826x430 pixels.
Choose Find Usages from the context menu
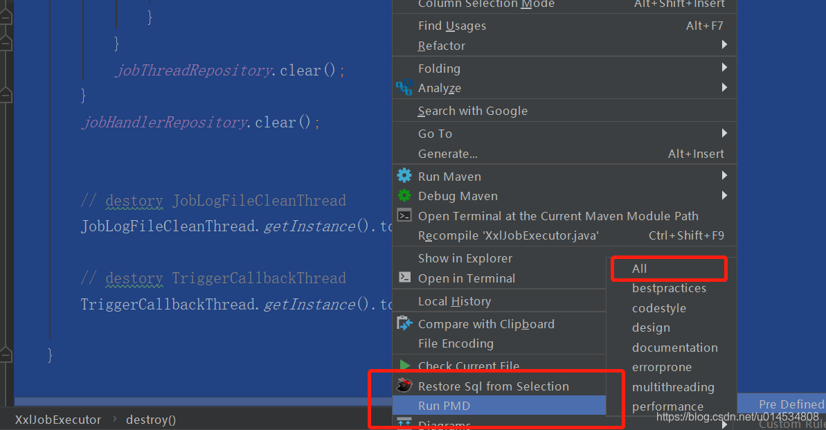(452, 26)
